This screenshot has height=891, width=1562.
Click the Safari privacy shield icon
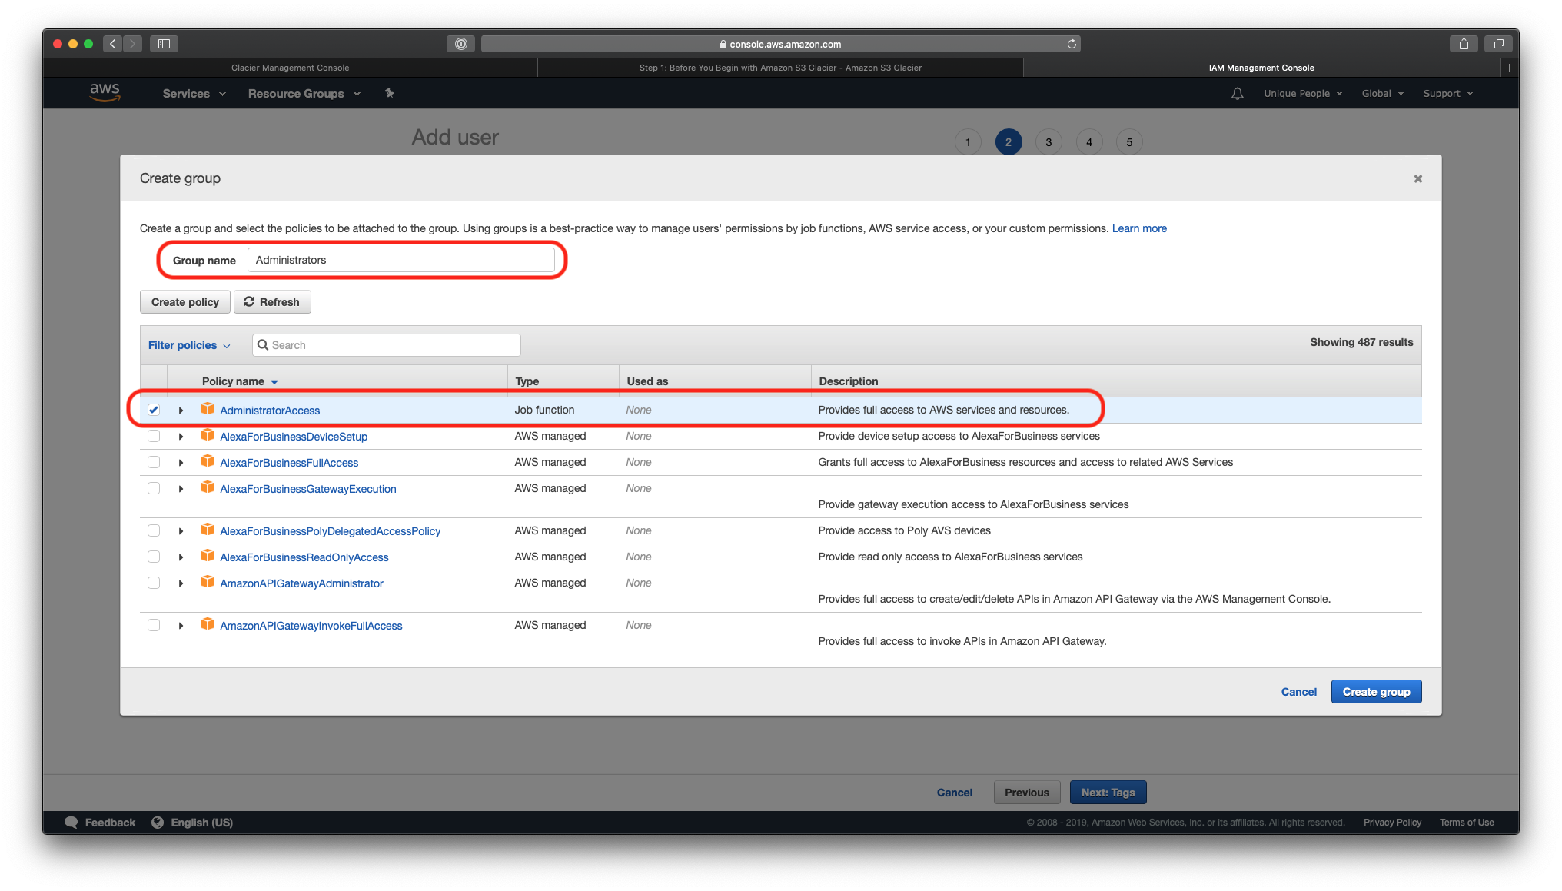[x=460, y=44]
